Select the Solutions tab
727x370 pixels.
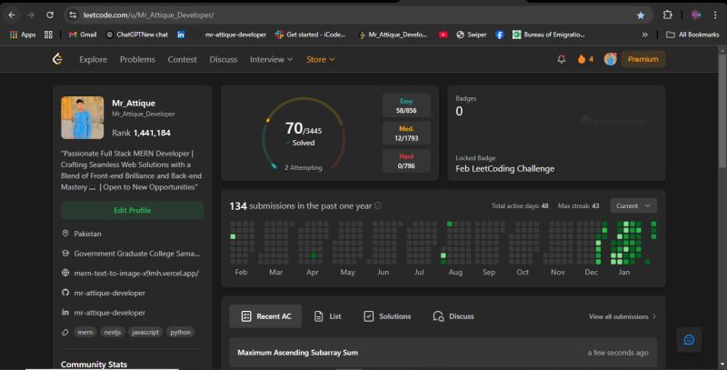[388, 316]
